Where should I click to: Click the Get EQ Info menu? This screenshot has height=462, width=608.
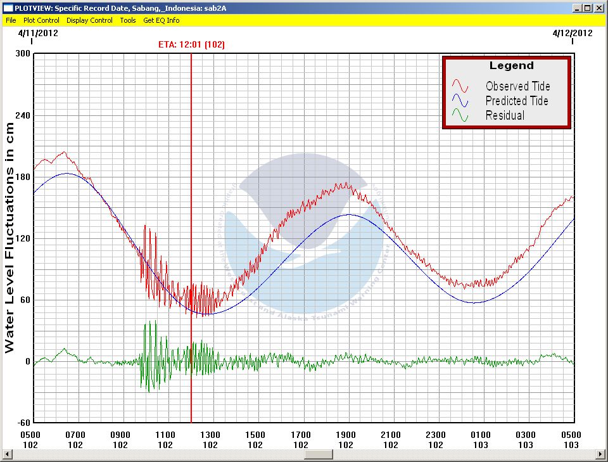click(x=161, y=20)
